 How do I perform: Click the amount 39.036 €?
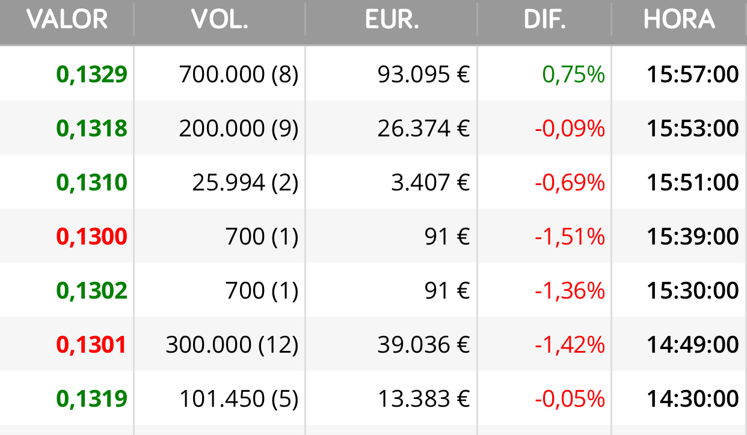[x=423, y=345]
